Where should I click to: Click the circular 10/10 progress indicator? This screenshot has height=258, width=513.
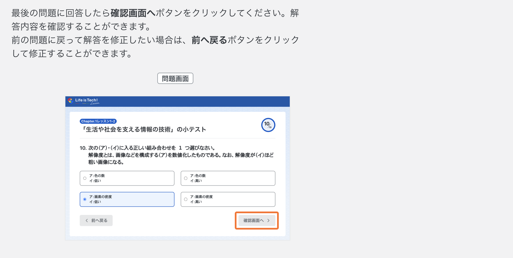pos(268,125)
